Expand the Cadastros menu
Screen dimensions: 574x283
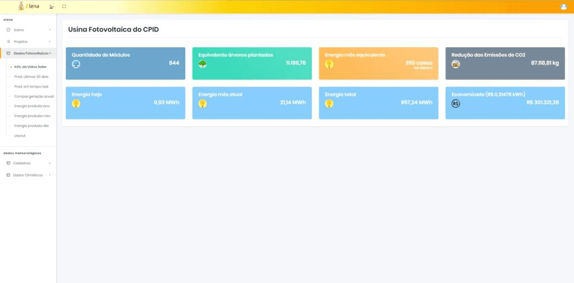28,163
